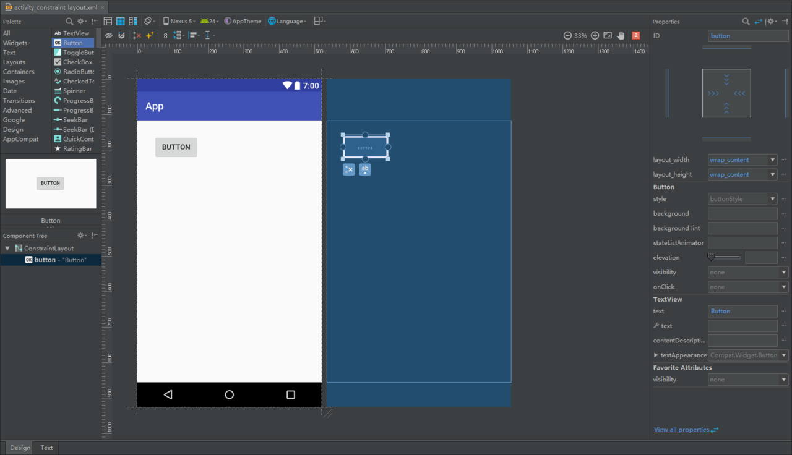The width and height of the screenshot is (792, 455).
Task: Select the Pan hand tool
Action: click(621, 36)
